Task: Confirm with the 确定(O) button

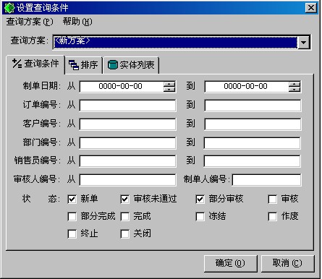Action: 230,263
